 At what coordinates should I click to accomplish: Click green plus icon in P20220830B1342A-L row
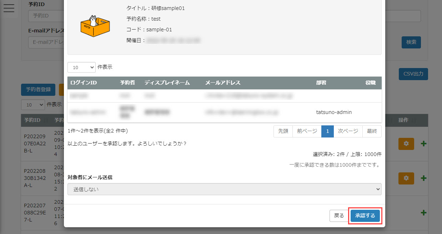click(x=424, y=178)
